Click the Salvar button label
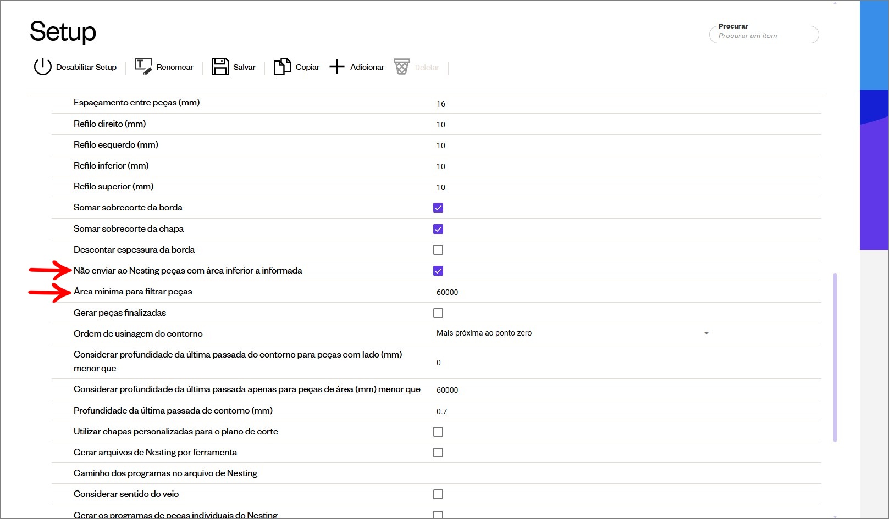Image resolution: width=889 pixels, height=519 pixels. pyautogui.click(x=244, y=67)
